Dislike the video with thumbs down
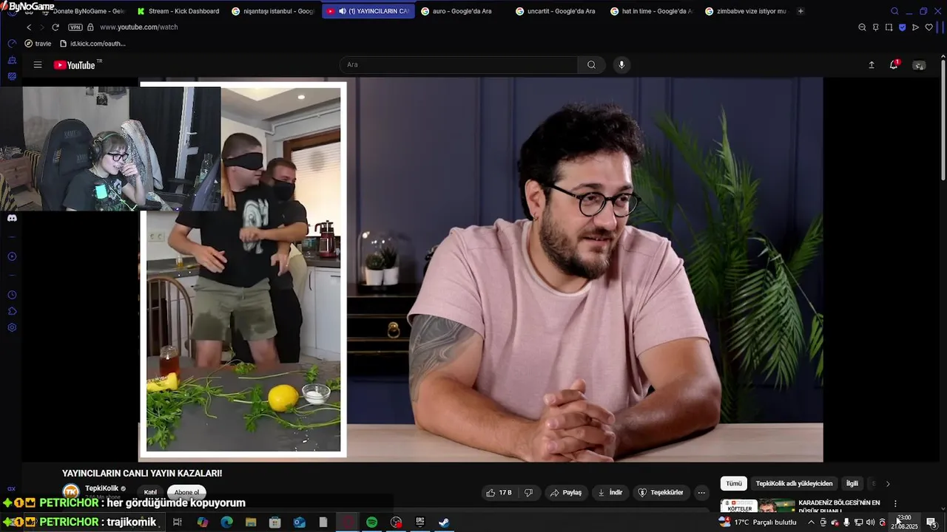947x532 pixels. click(528, 493)
